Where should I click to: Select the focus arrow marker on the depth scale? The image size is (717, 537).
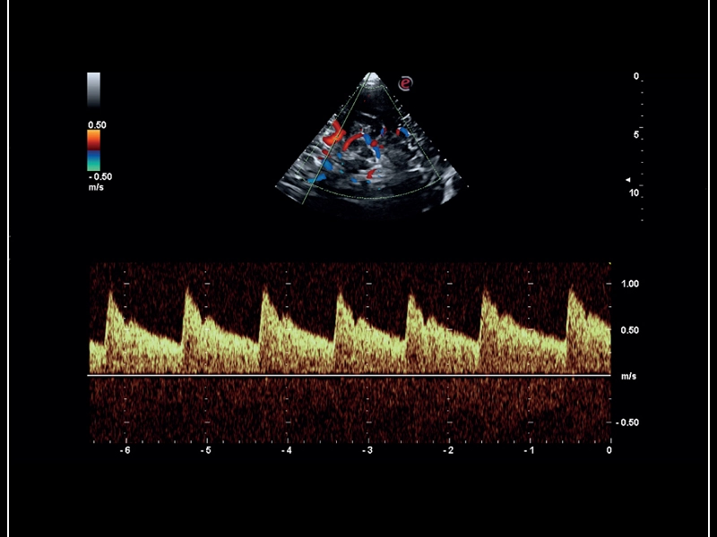pos(630,179)
